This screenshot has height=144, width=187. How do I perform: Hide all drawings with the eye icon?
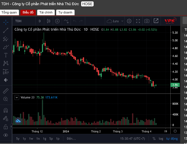pos(6,135)
